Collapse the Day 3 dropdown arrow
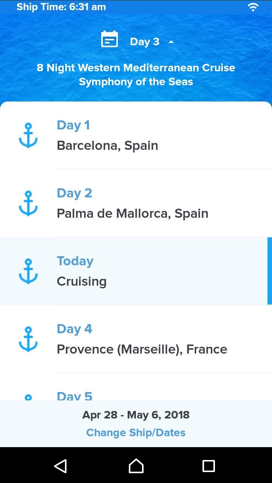 coord(171,42)
